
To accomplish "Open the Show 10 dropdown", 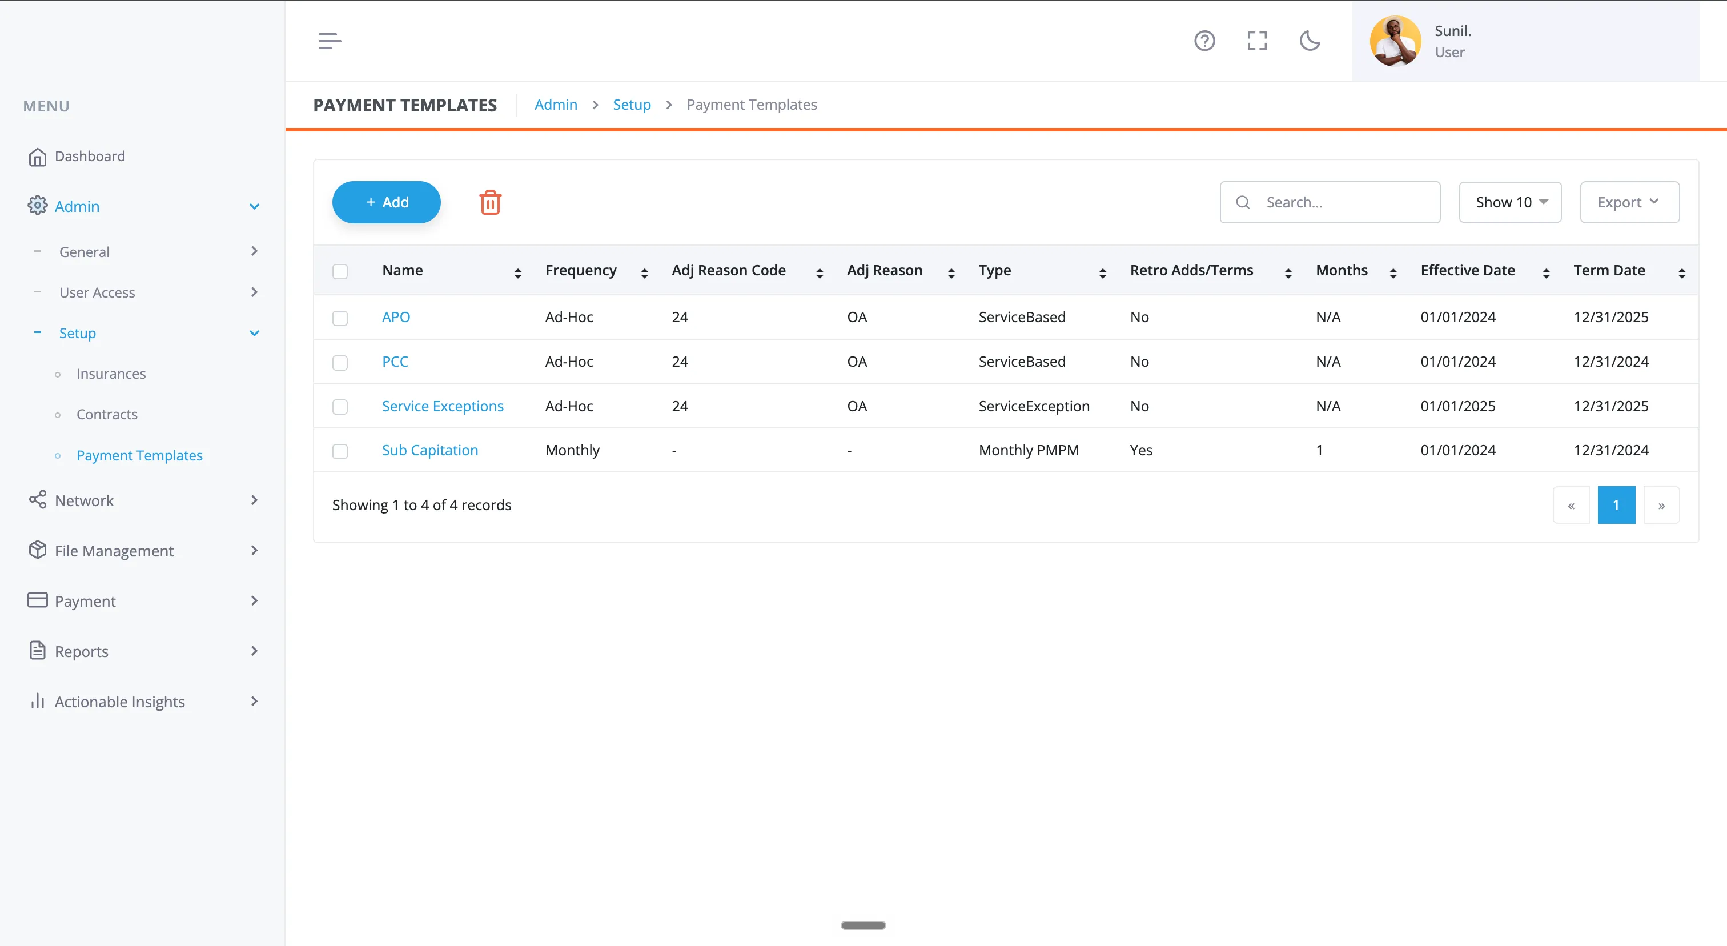I will (x=1510, y=202).
